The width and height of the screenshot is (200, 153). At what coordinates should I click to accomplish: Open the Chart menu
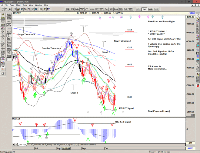tap(18, 5)
